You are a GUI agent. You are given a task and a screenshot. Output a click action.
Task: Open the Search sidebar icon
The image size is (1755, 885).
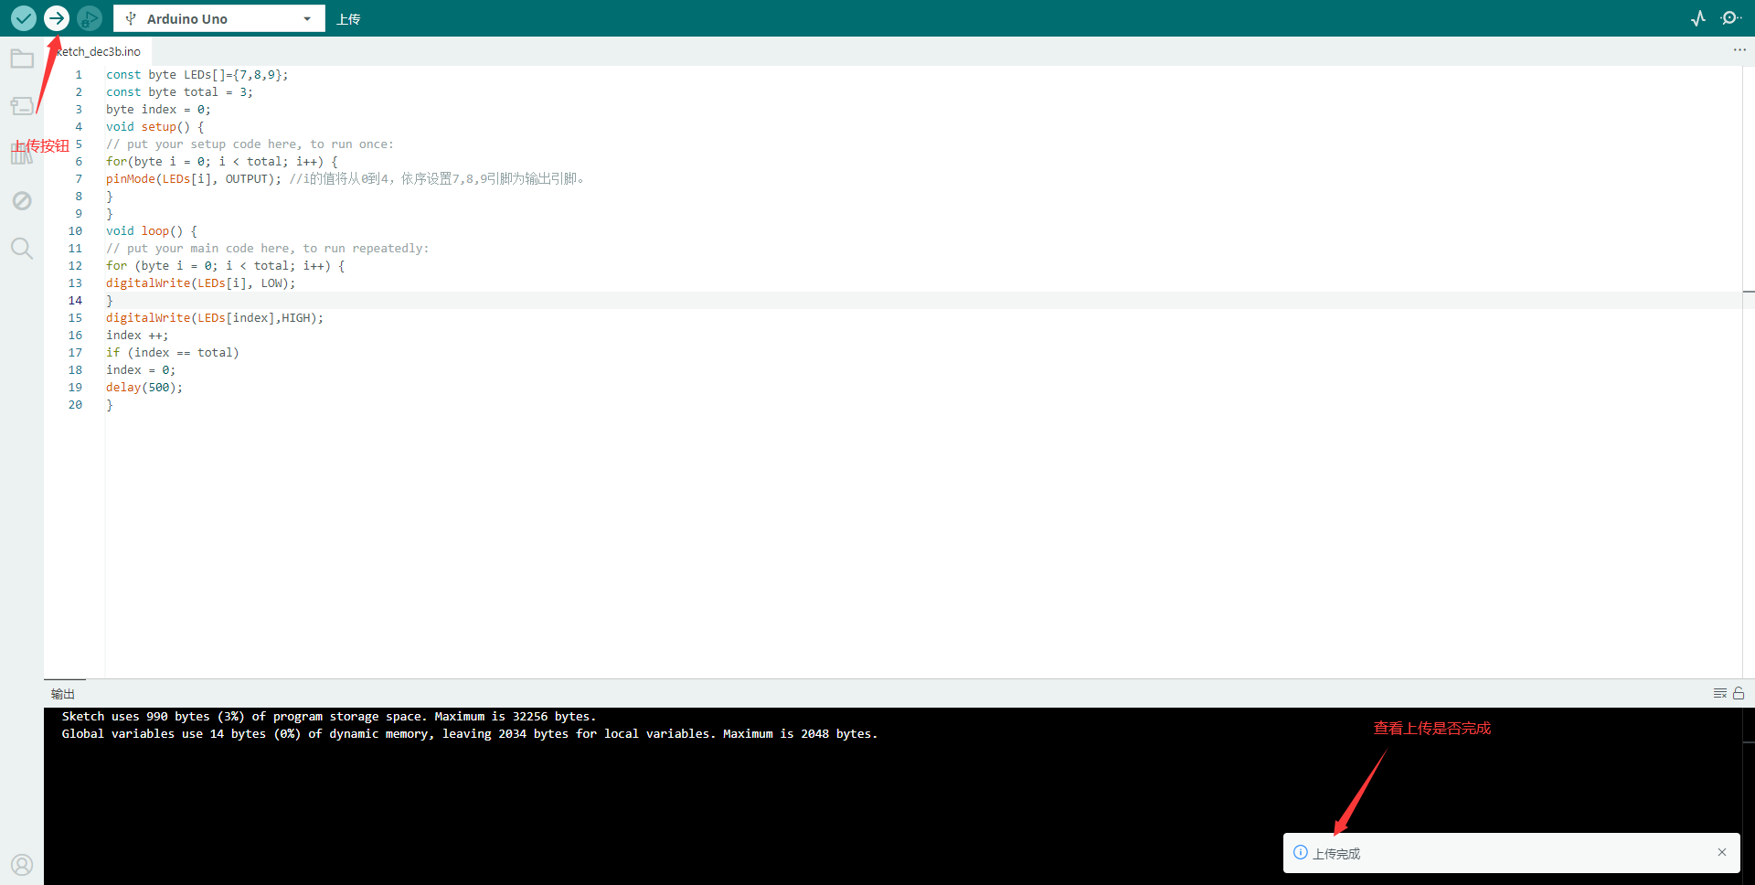click(x=22, y=248)
